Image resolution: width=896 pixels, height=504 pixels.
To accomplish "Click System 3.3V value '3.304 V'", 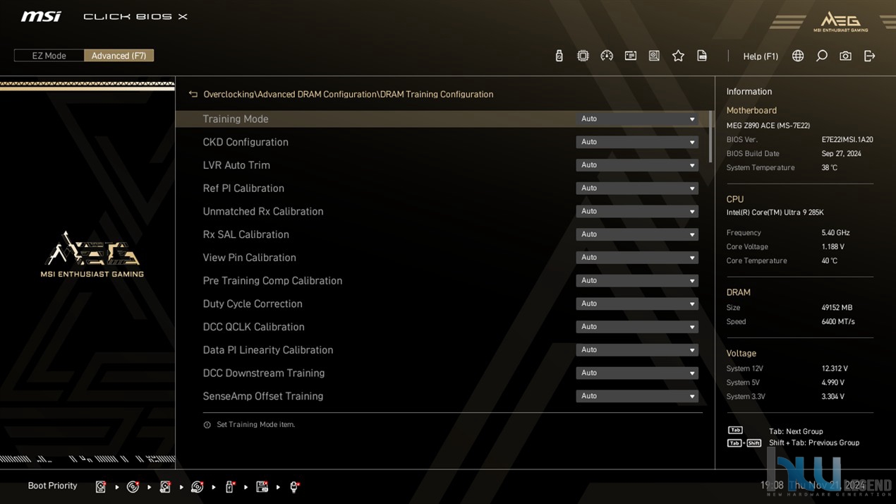I will pos(833,397).
